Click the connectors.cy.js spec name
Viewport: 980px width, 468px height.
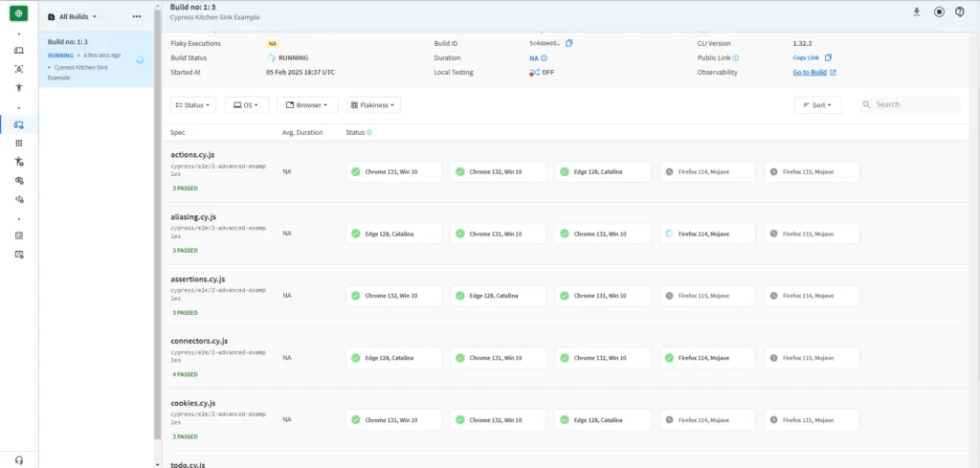199,341
